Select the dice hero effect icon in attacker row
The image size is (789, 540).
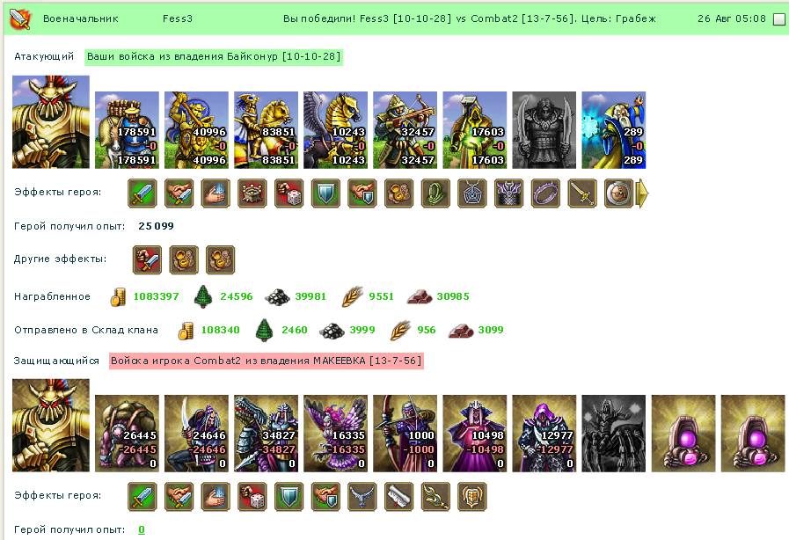pos(289,193)
